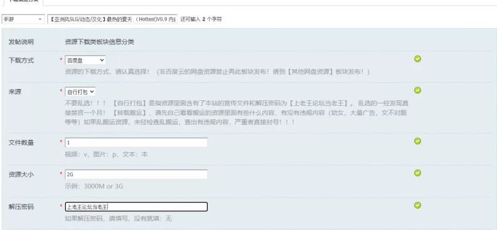Image resolution: width=502 pixels, height=230 pixels.
Task: Click the 资源大小 input field
Action: point(136,174)
